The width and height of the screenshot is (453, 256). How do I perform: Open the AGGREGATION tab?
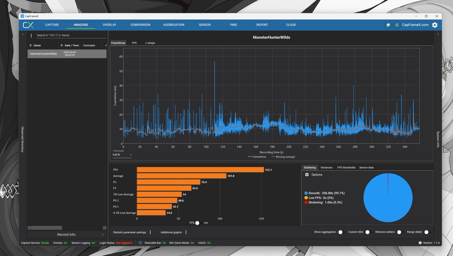[x=174, y=25]
